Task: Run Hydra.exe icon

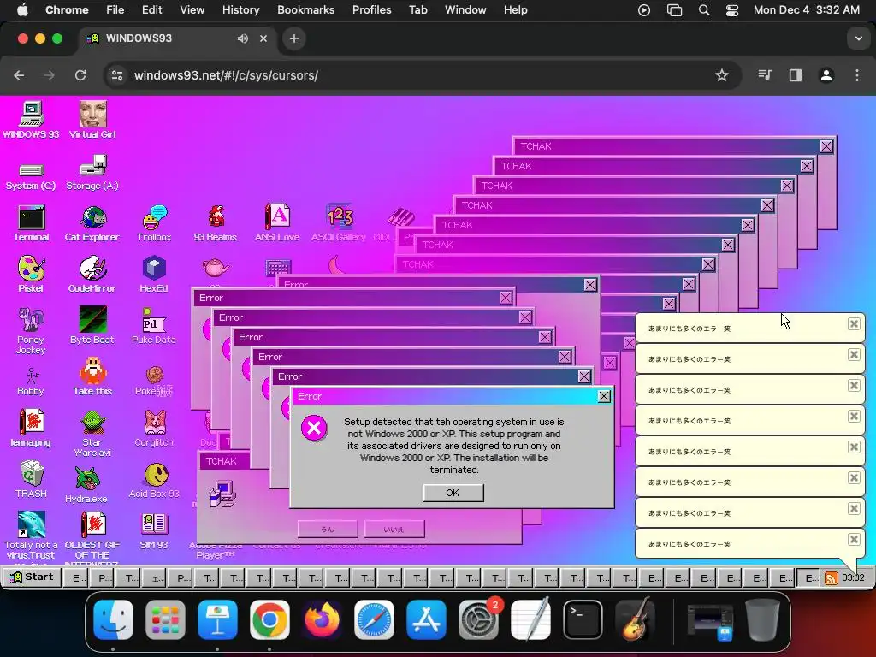Action: click(86, 484)
